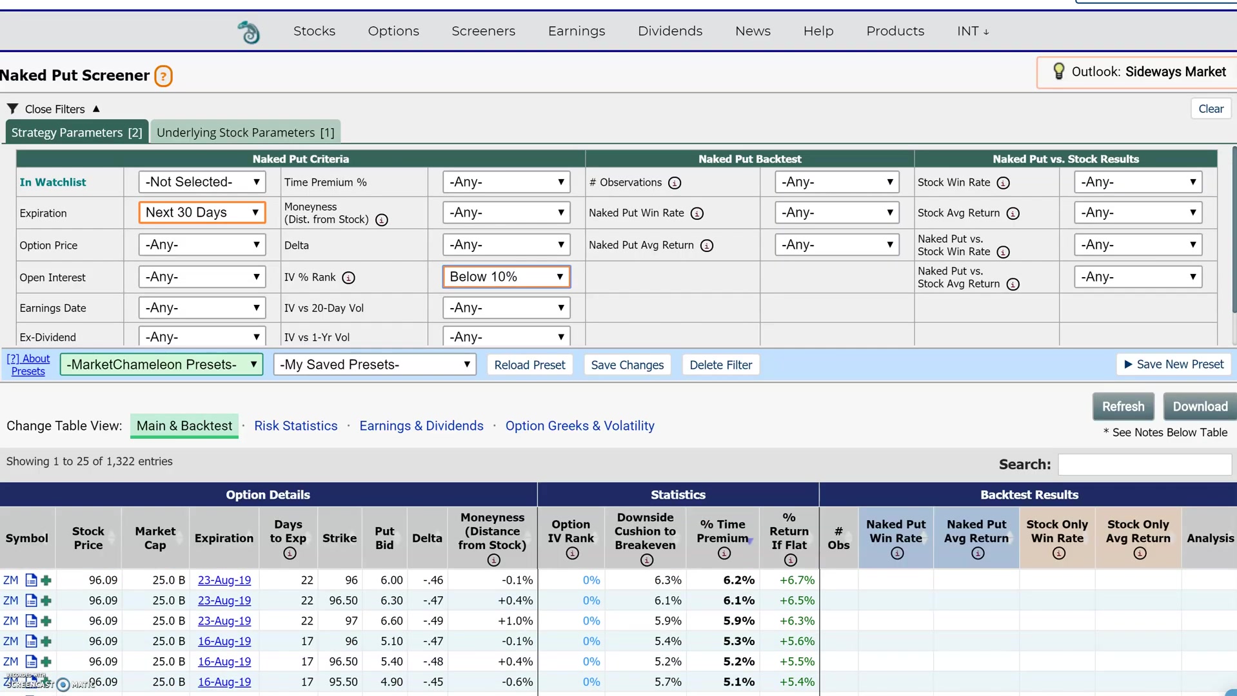The width and height of the screenshot is (1237, 696).
Task: Open the MarketChameleon Presets dropdown
Action: point(161,365)
